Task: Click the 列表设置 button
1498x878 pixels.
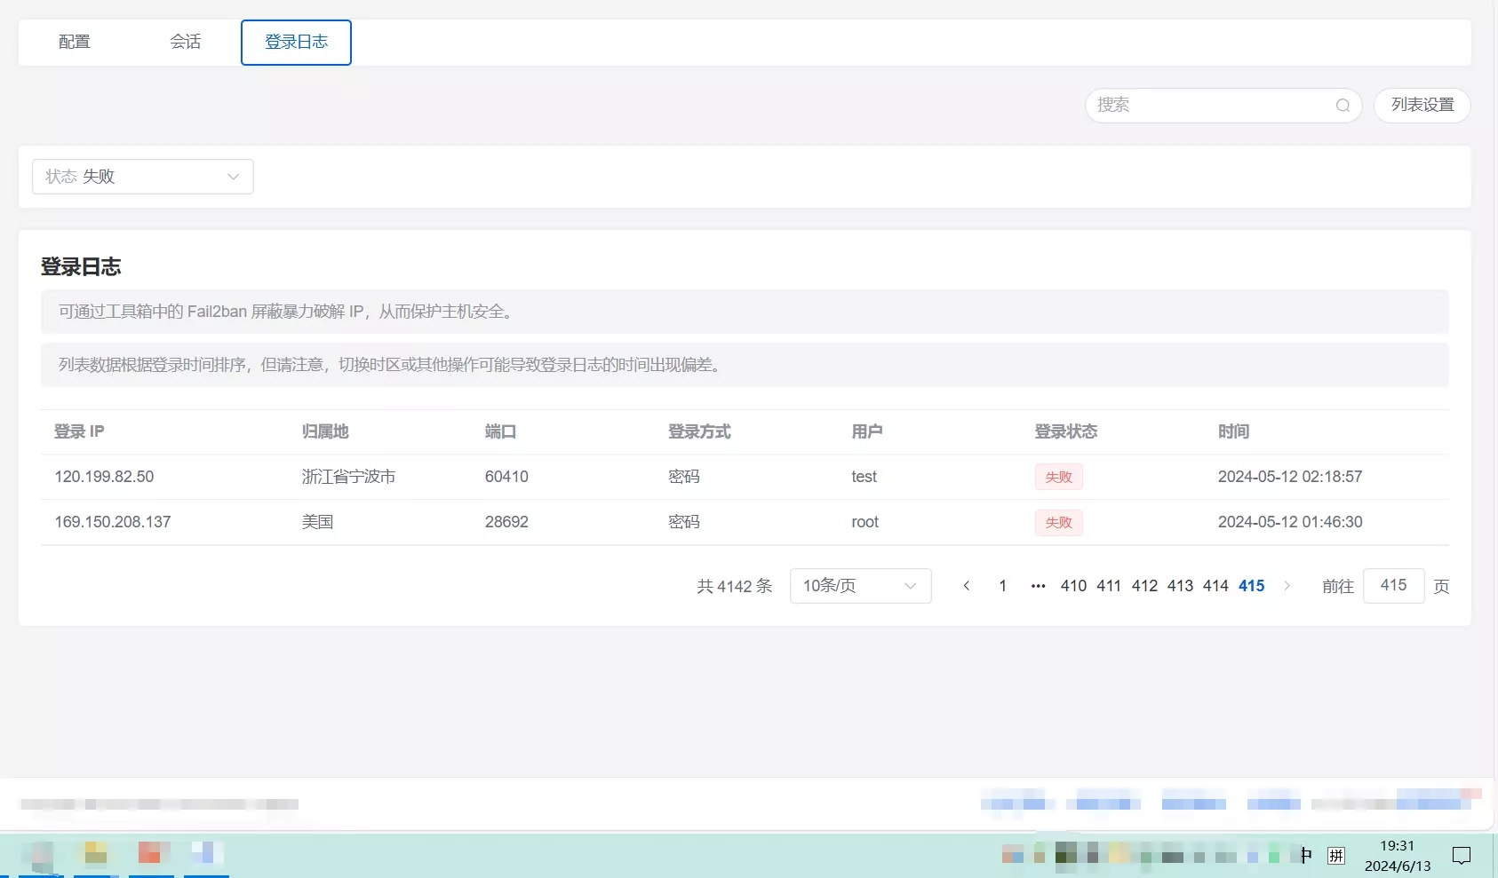Action: (1422, 105)
